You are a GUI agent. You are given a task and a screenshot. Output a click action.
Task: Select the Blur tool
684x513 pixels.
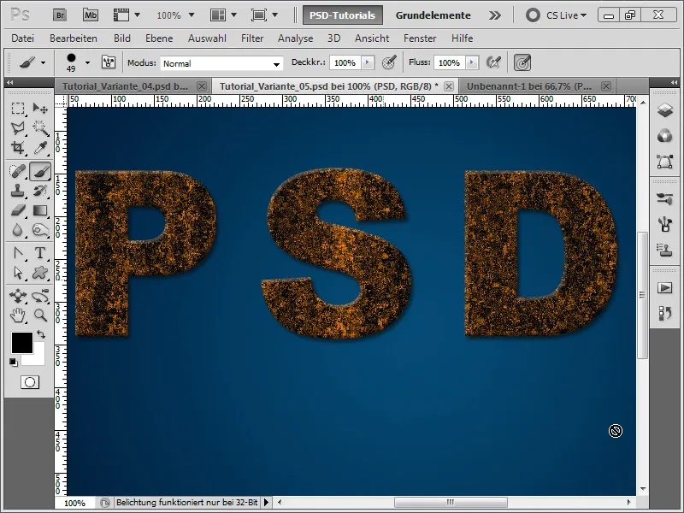pyautogui.click(x=18, y=230)
